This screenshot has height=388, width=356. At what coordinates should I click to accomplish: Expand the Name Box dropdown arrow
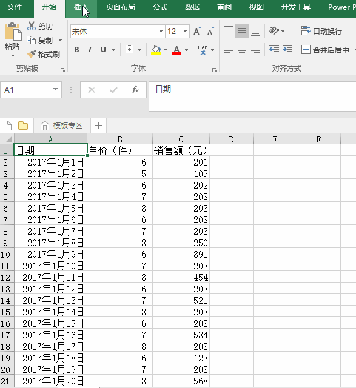tap(55, 89)
